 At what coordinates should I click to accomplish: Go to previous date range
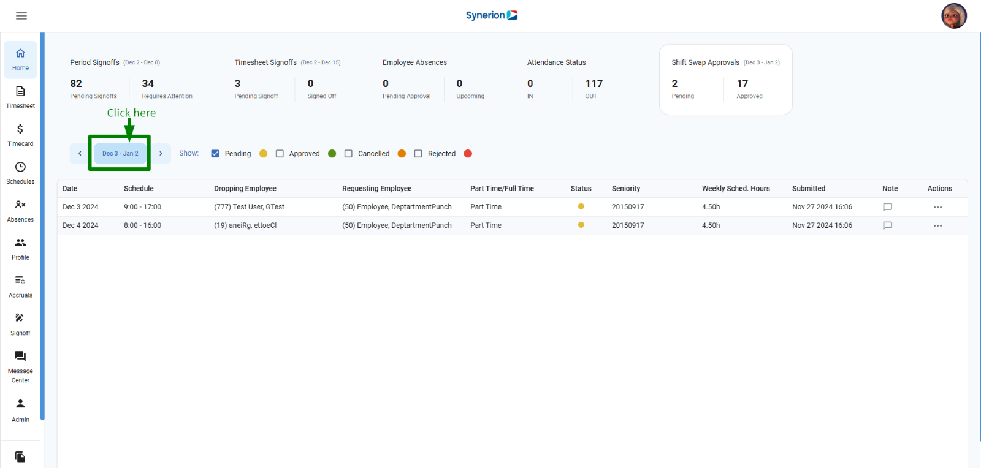click(80, 154)
